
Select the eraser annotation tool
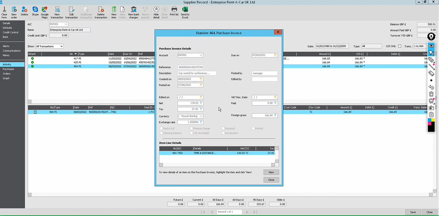pos(431,73)
